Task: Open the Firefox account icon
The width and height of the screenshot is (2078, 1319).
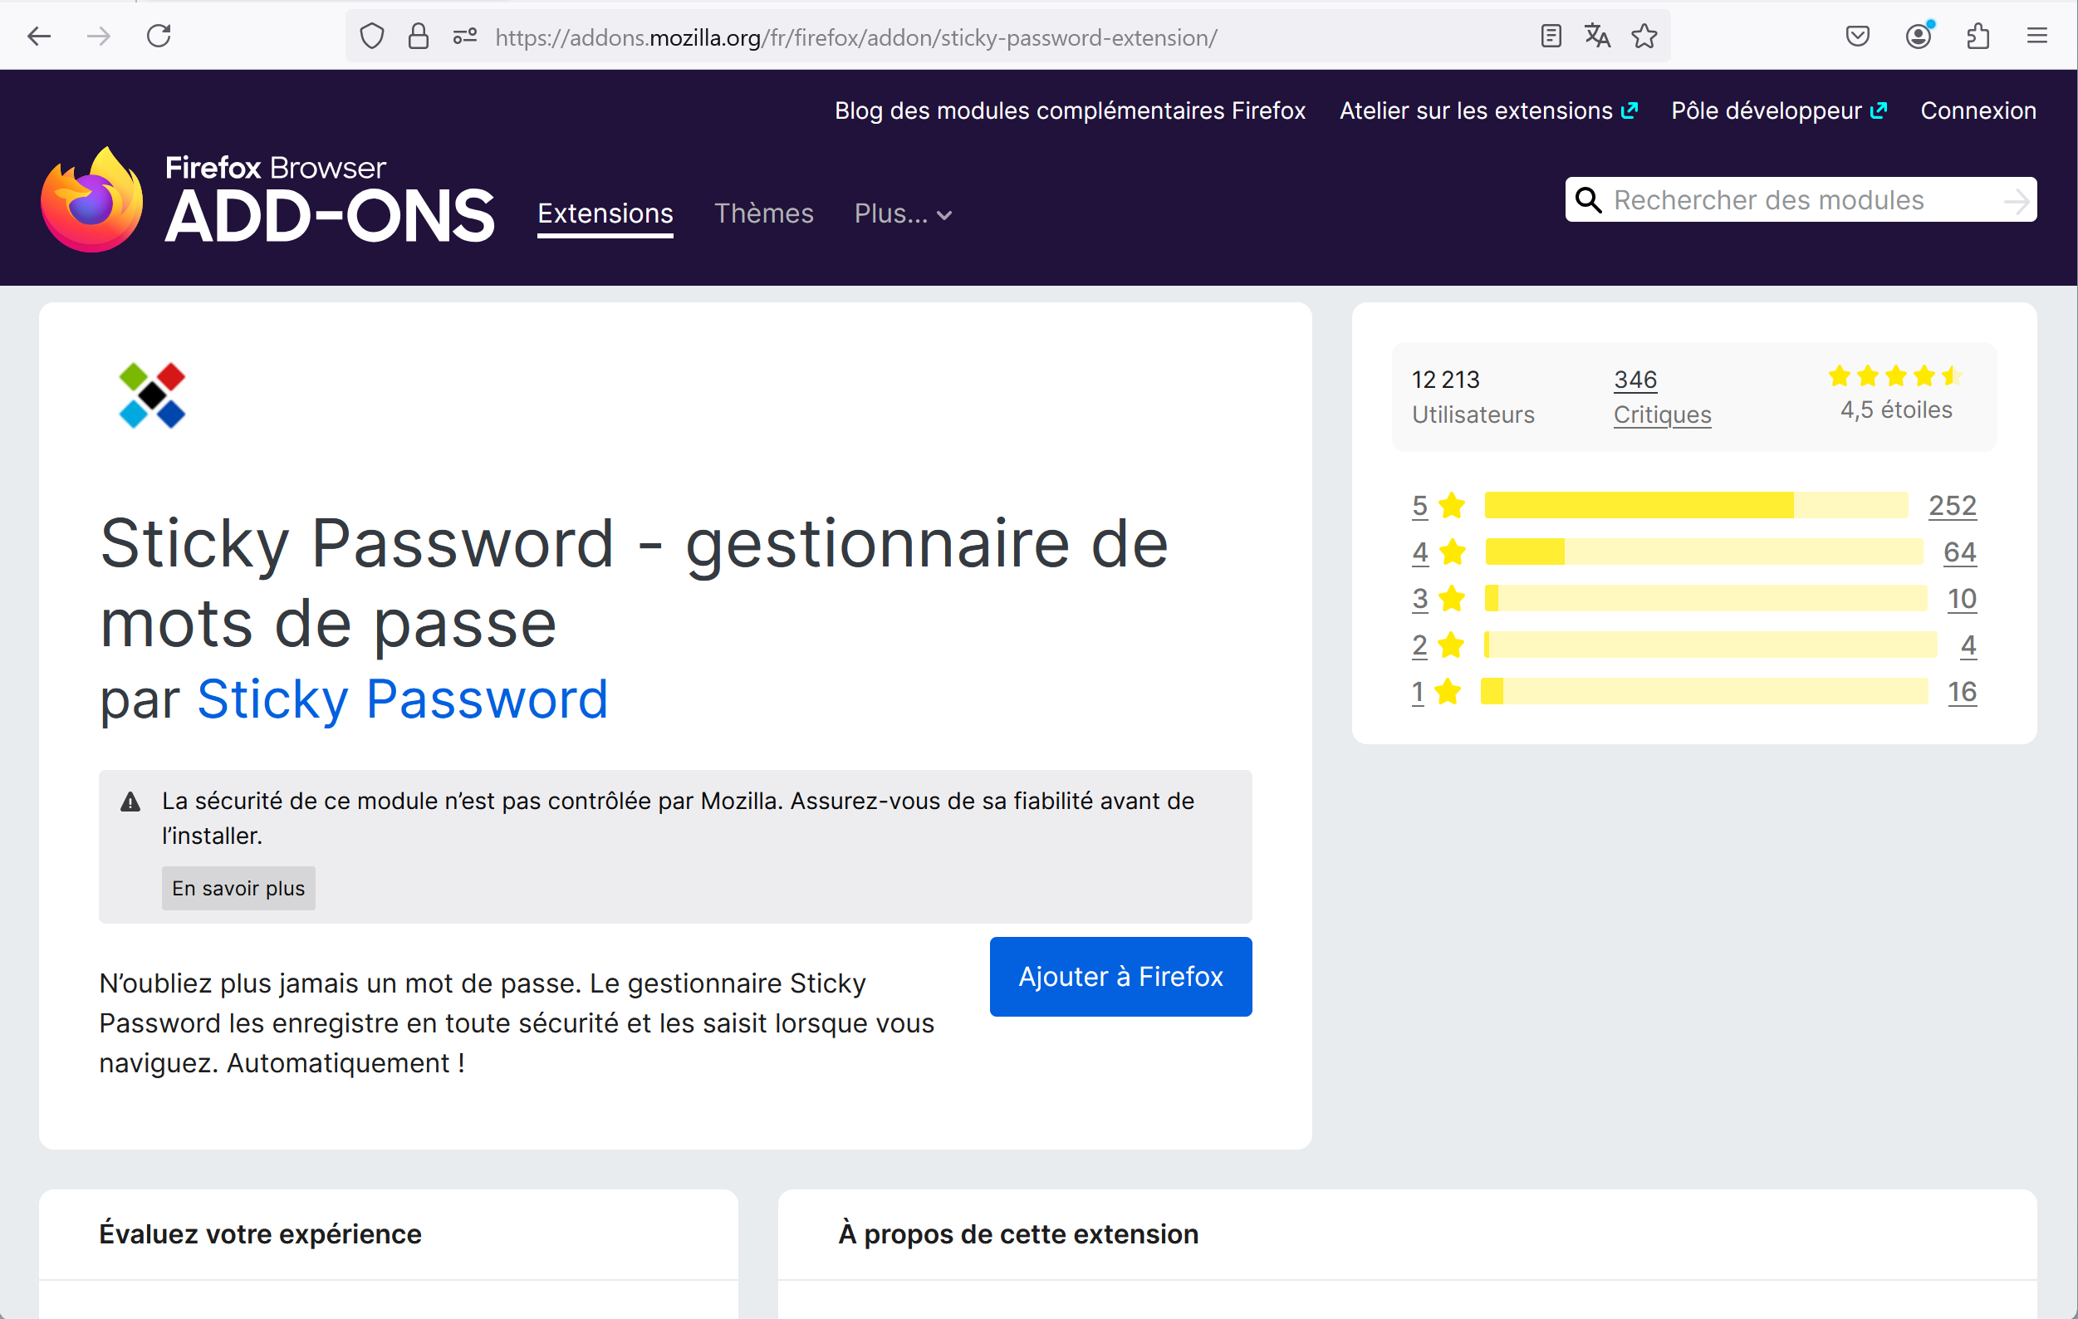Action: pos(1919,37)
